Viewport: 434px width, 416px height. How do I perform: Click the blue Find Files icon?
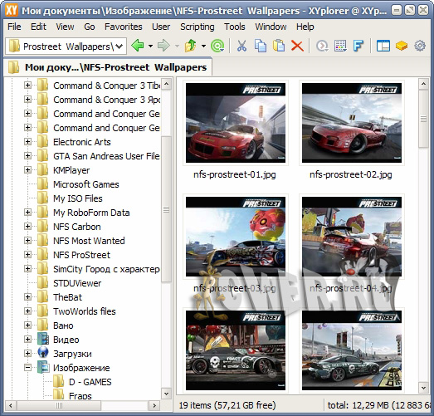pyautogui.click(x=358, y=46)
